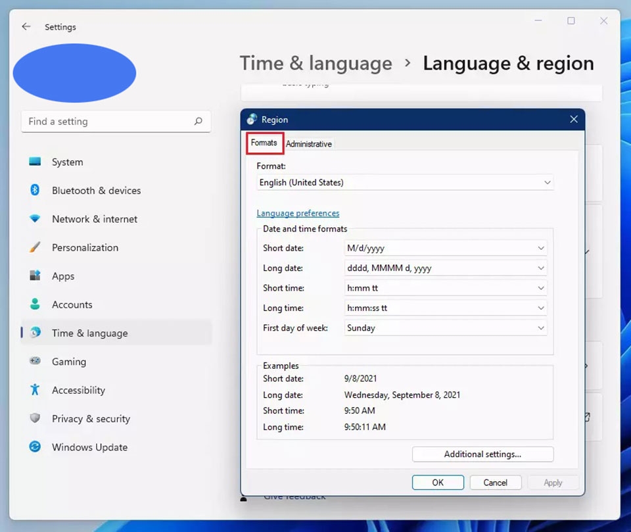Viewport: 631px width, 532px height.
Task: Go back using the Settings back arrow
Action: point(26,26)
